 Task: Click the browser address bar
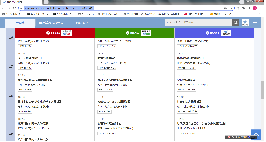tap(122, 8)
